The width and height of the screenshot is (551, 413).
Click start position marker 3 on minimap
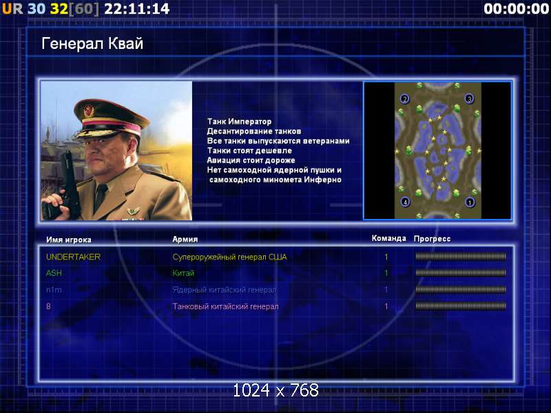click(x=470, y=99)
